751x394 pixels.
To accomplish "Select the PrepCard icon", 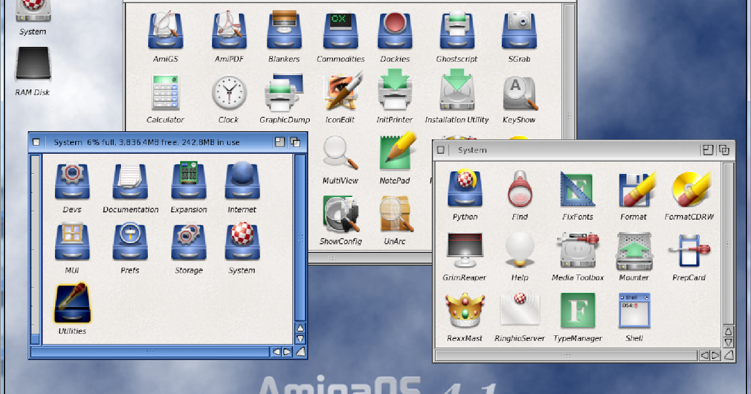I will tap(689, 250).
